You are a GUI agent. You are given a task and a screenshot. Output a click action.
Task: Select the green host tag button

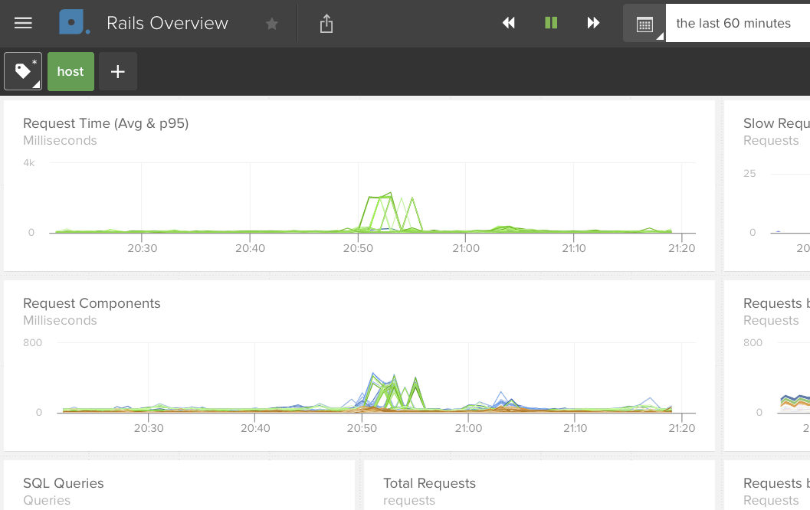71,71
